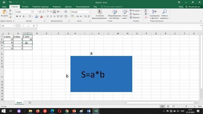Add a new sheet with plus icon
This screenshot has height=114, width=203.
30,103
